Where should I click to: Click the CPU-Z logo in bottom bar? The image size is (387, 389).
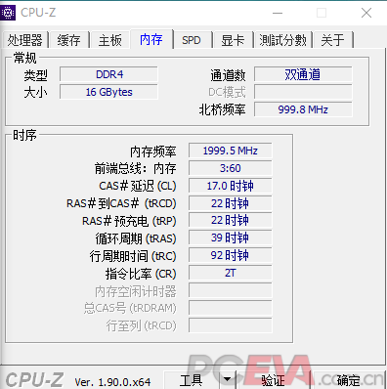[x=34, y=380]
